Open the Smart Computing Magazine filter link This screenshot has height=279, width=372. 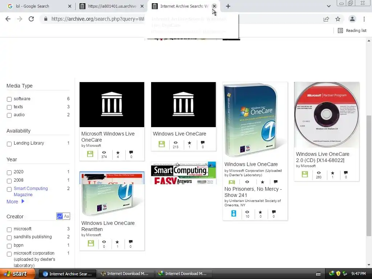click(31, 191)
